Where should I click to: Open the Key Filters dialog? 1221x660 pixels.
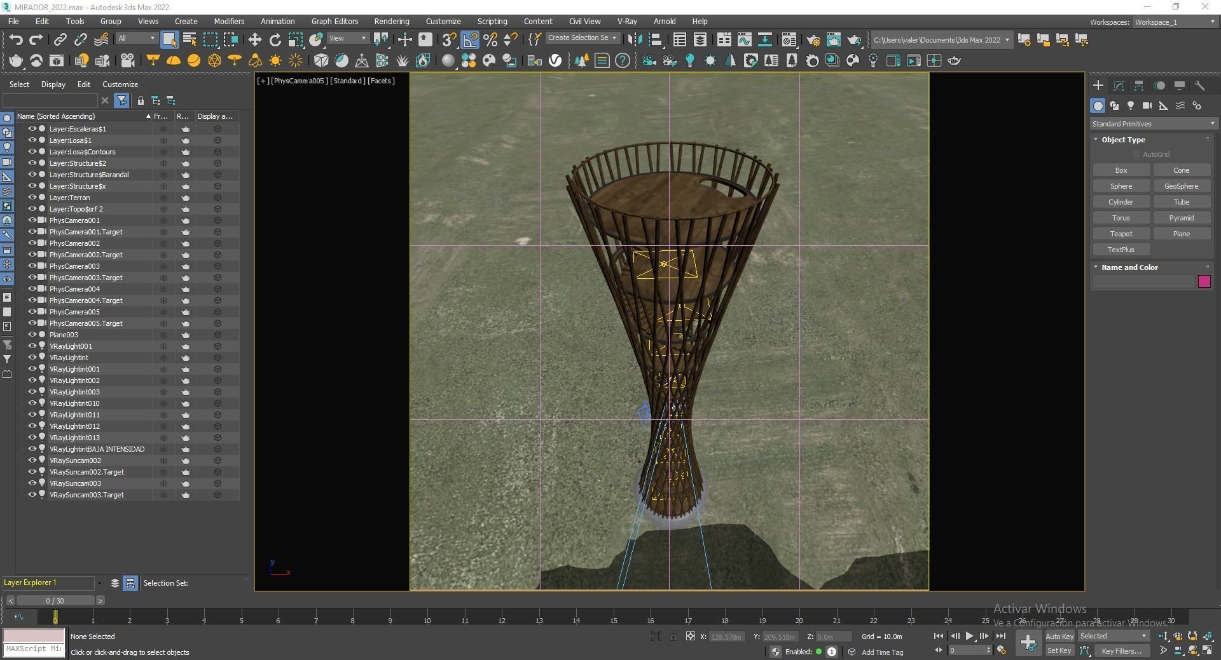tap(1121, 650)
